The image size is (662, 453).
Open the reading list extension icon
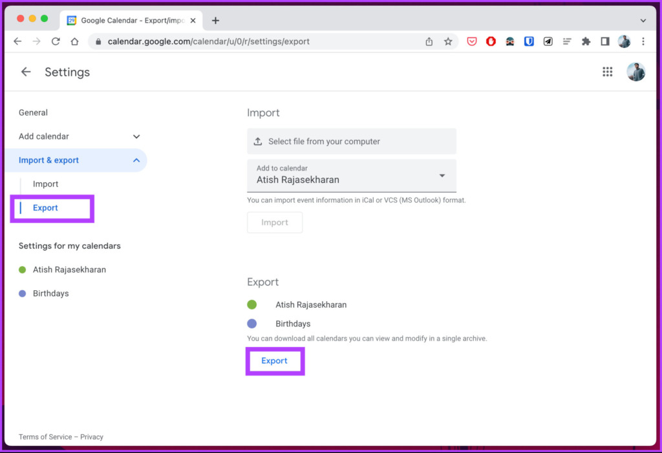[567, 41]
